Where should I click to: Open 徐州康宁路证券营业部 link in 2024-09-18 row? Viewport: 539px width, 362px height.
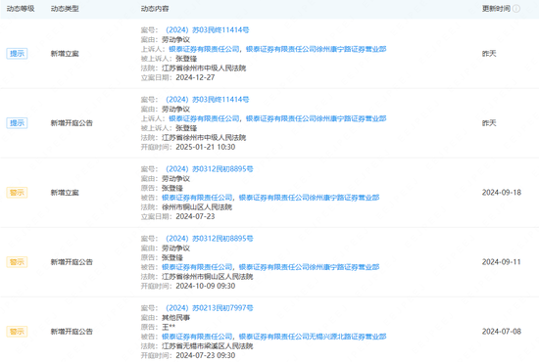click(x=310, y=198)
